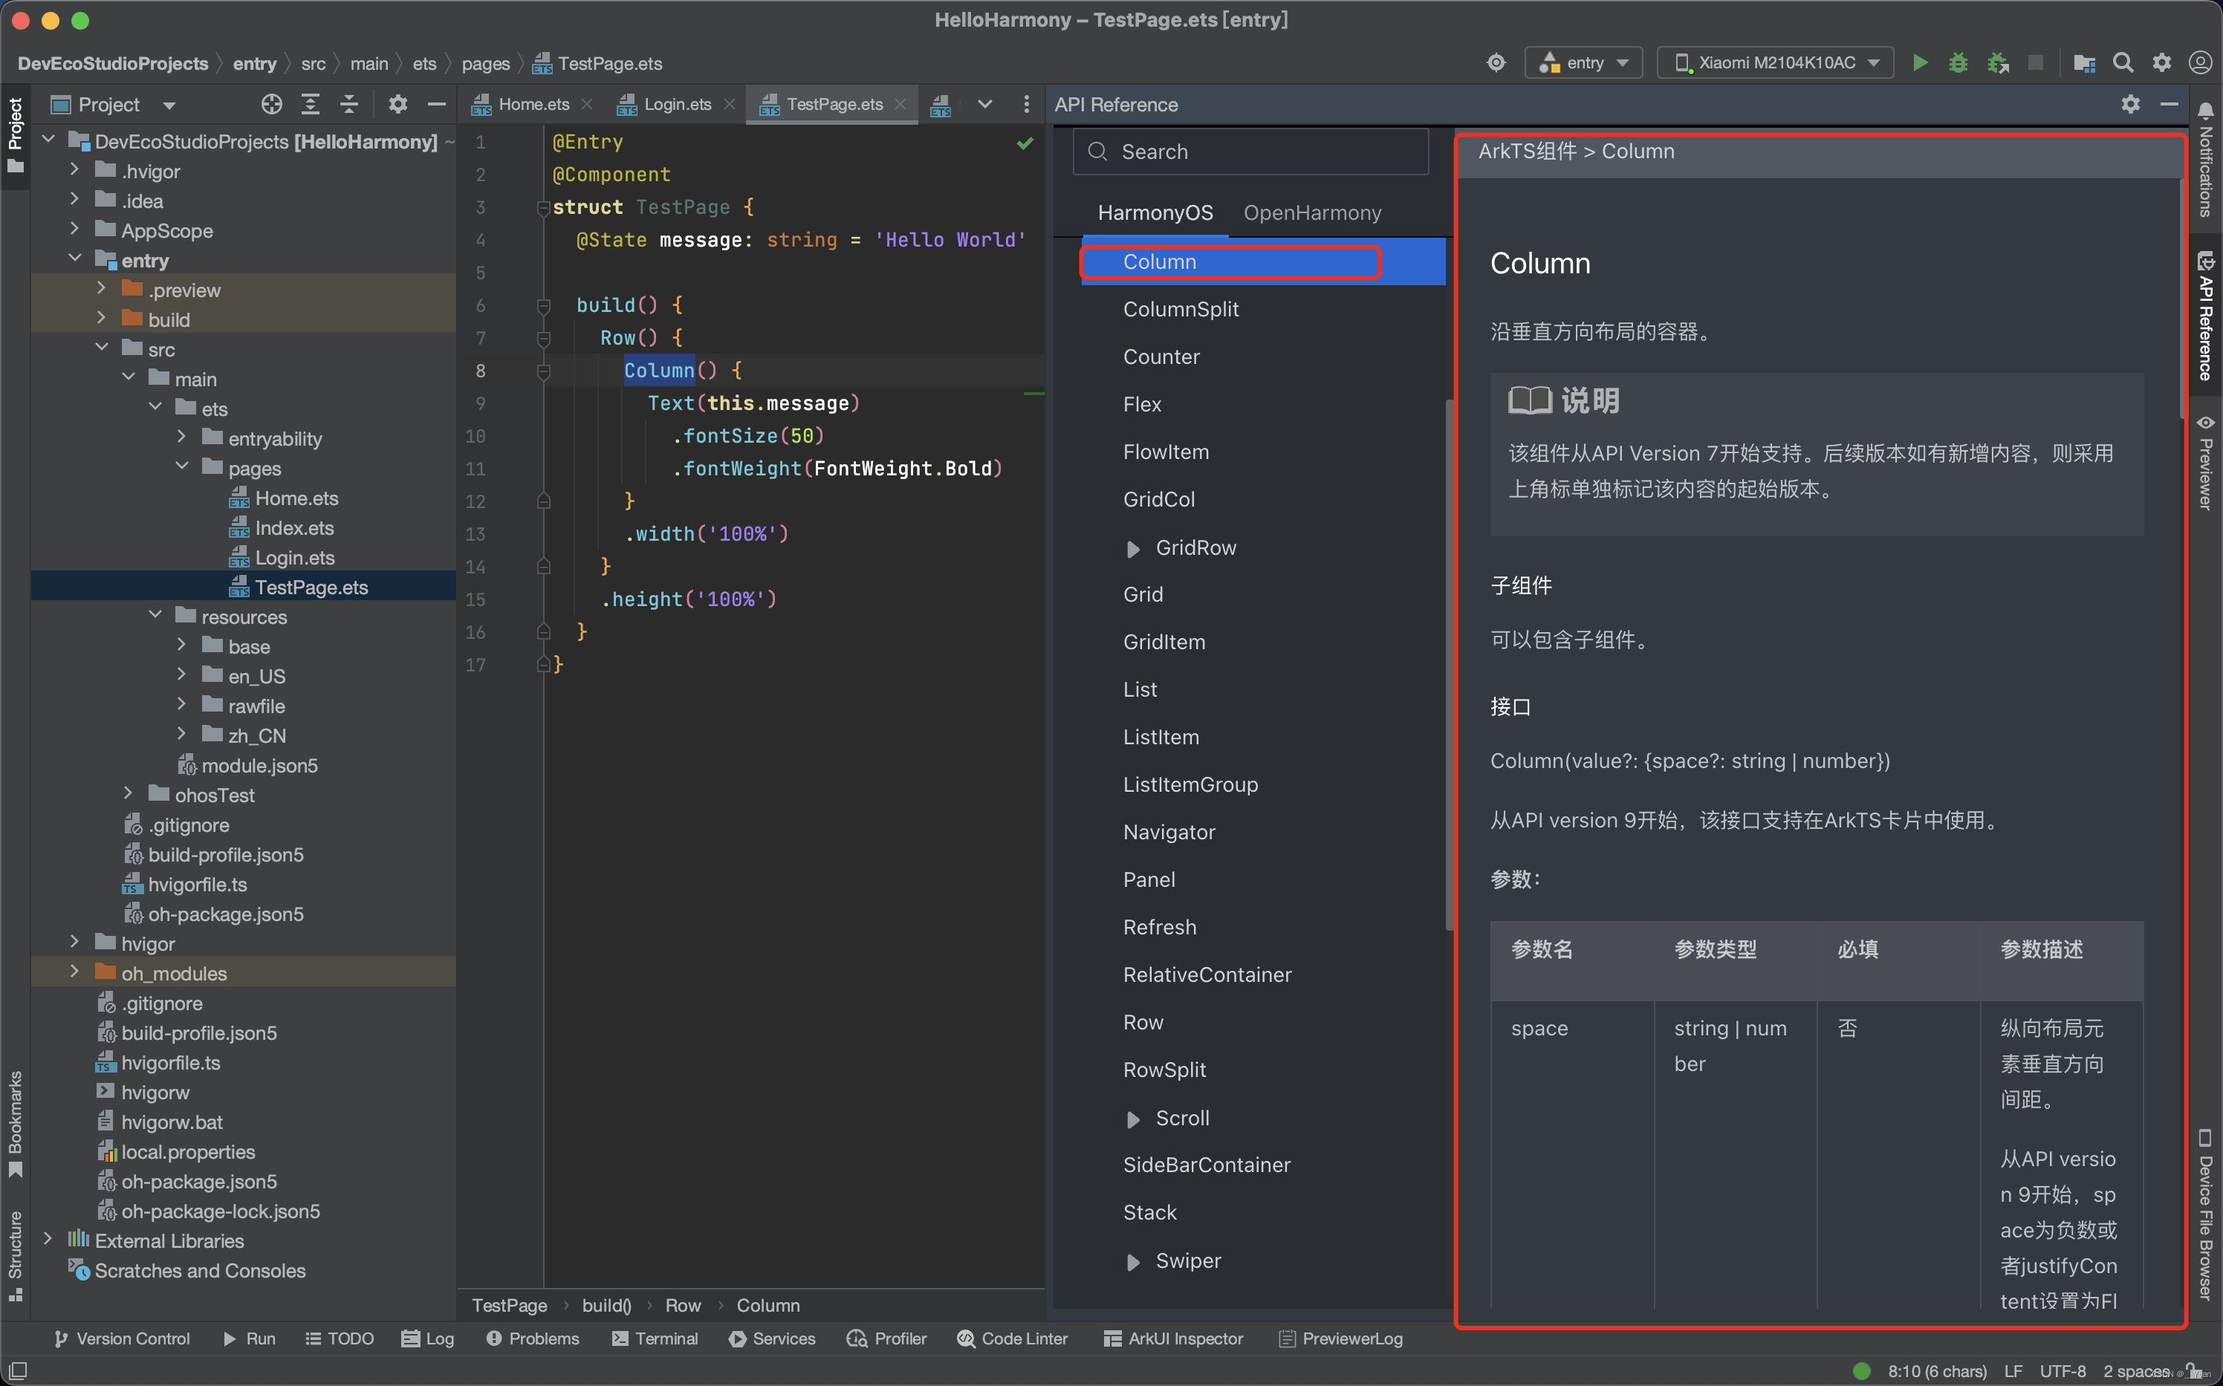This screenshot has height=1386, width=2223.
Task: Open editor tab actions three-dot menu
Action: point(1026,105)
